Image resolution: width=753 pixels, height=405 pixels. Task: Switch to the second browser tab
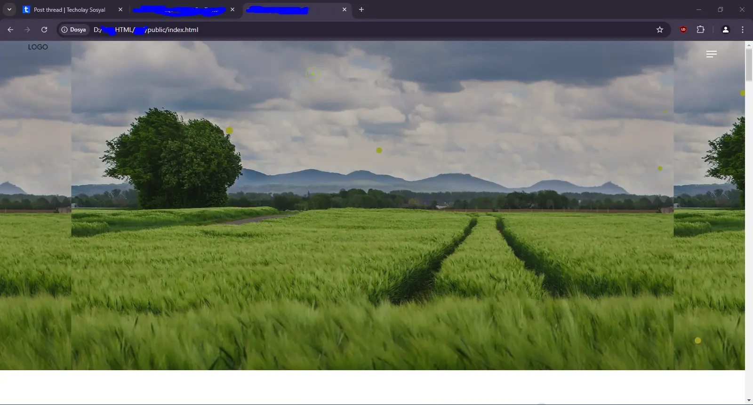click(184, 9)
